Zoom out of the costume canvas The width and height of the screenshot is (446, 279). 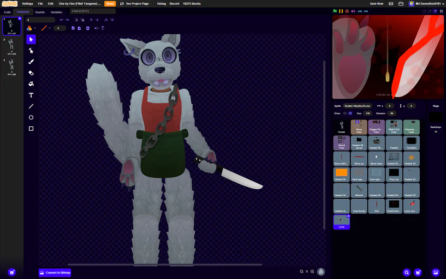coord(301,272)
